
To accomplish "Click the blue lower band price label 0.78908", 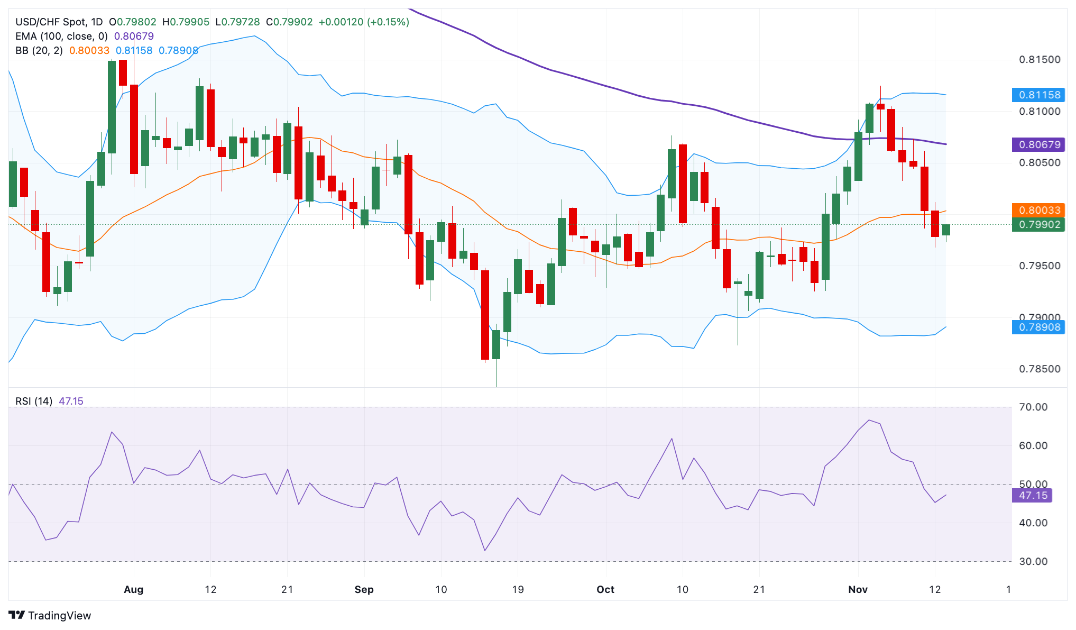I will point(1039,328).
